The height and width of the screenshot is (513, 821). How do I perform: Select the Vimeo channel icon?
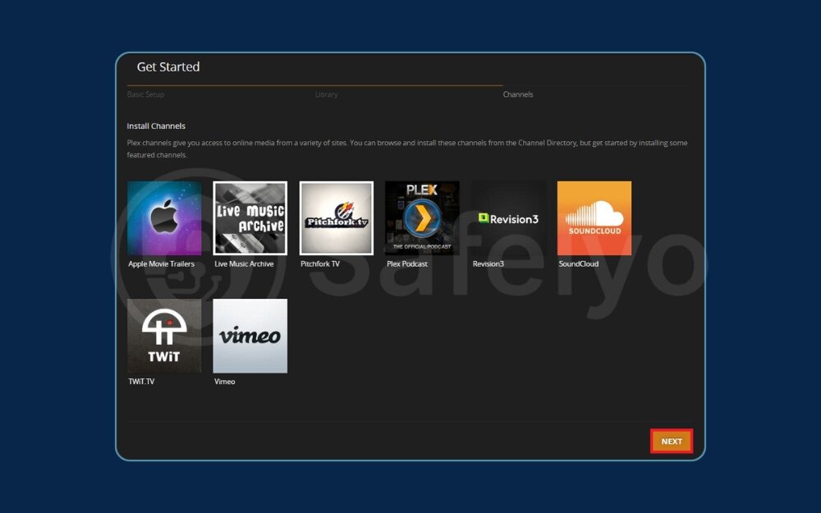tap(250, 336)
